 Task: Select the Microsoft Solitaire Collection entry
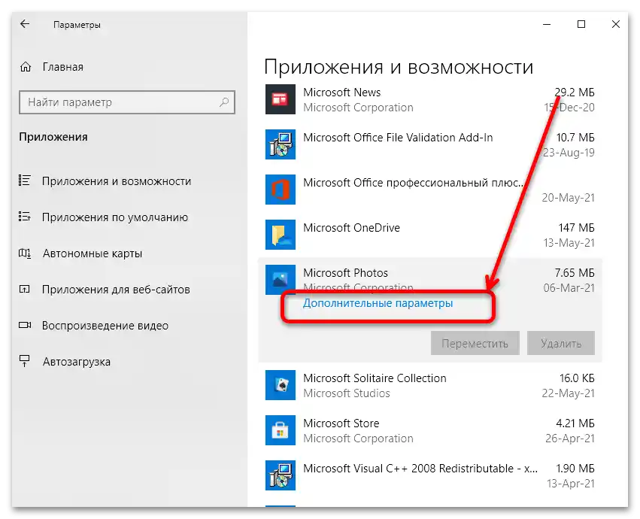coord(429,385)
